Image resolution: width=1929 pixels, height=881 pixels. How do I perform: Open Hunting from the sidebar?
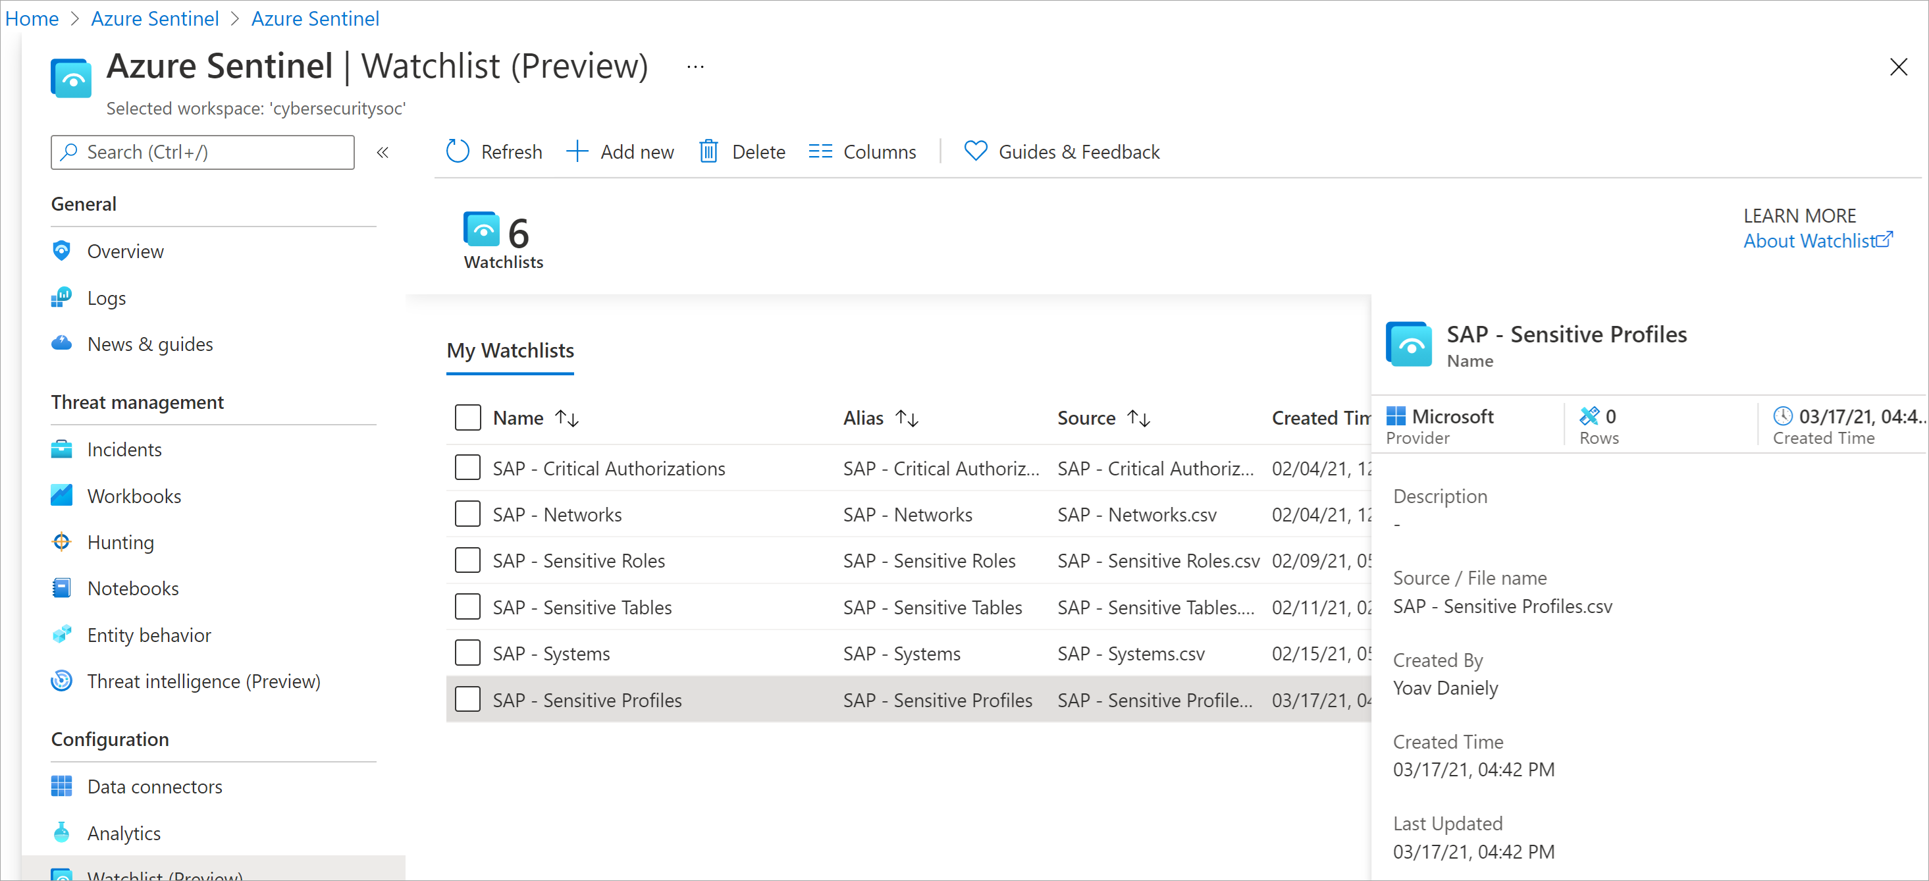point(120,542)
